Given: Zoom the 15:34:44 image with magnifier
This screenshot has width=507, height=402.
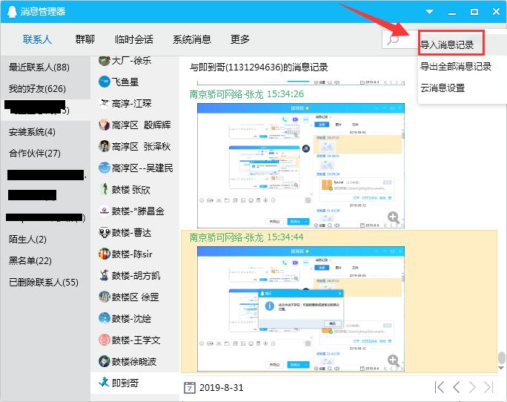Looking at the screenshot, I should point(393,360).
